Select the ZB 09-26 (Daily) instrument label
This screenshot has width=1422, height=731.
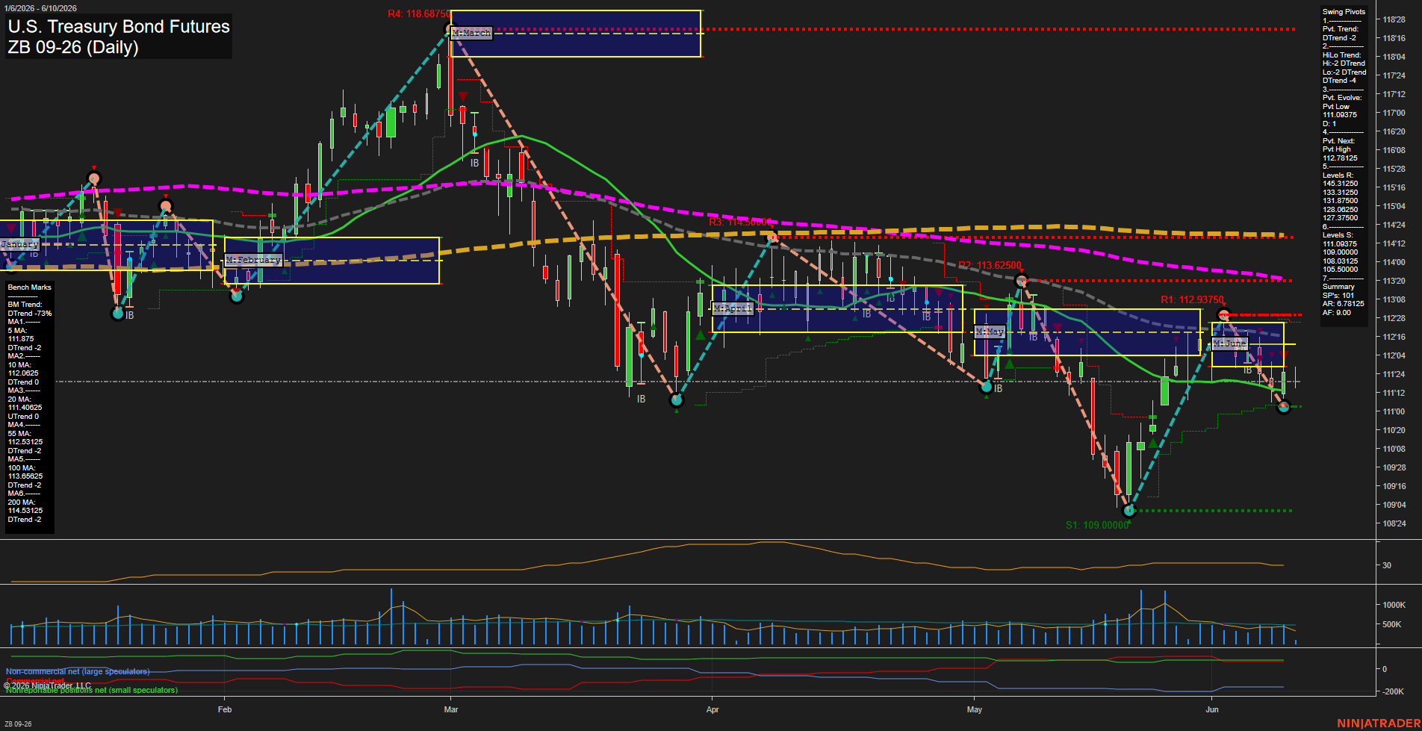point(73,47)
